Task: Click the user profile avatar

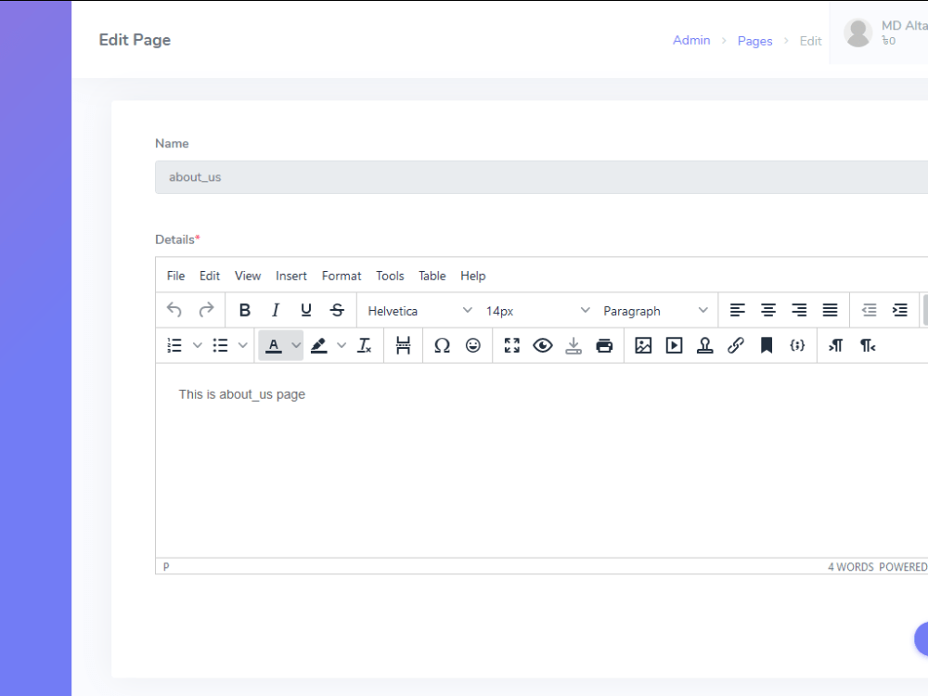Action: 858,32
